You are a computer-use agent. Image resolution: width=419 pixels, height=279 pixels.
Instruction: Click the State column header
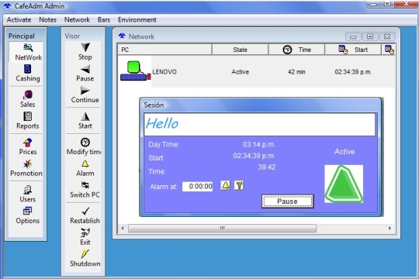click(x=240, y=50)
